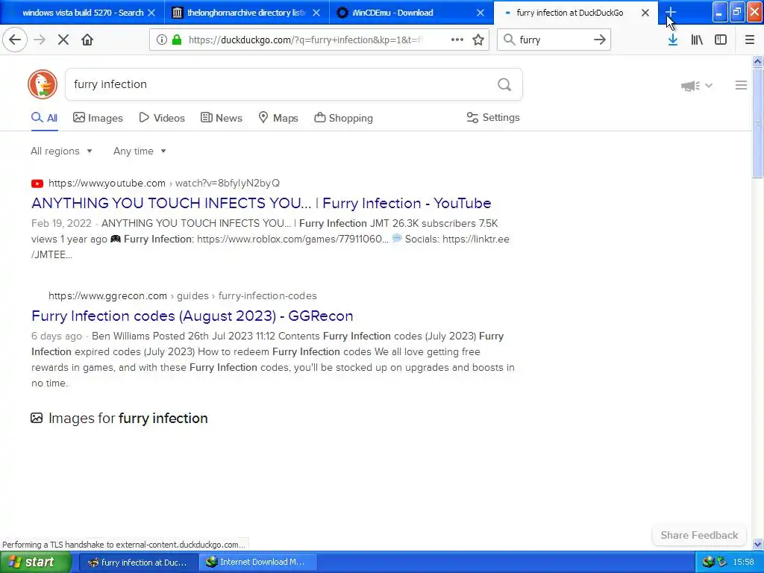Click the youtube.com result URL
The height and width of the screenshot is (573, 764).
tap(163, 184)
